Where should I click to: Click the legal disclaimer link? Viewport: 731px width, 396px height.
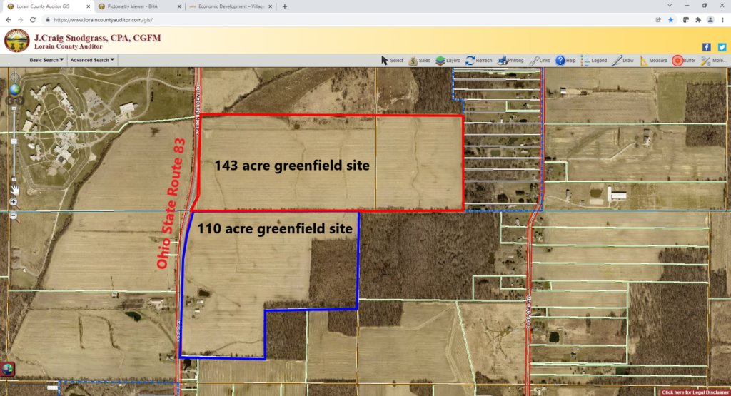[x=695, y=392]
